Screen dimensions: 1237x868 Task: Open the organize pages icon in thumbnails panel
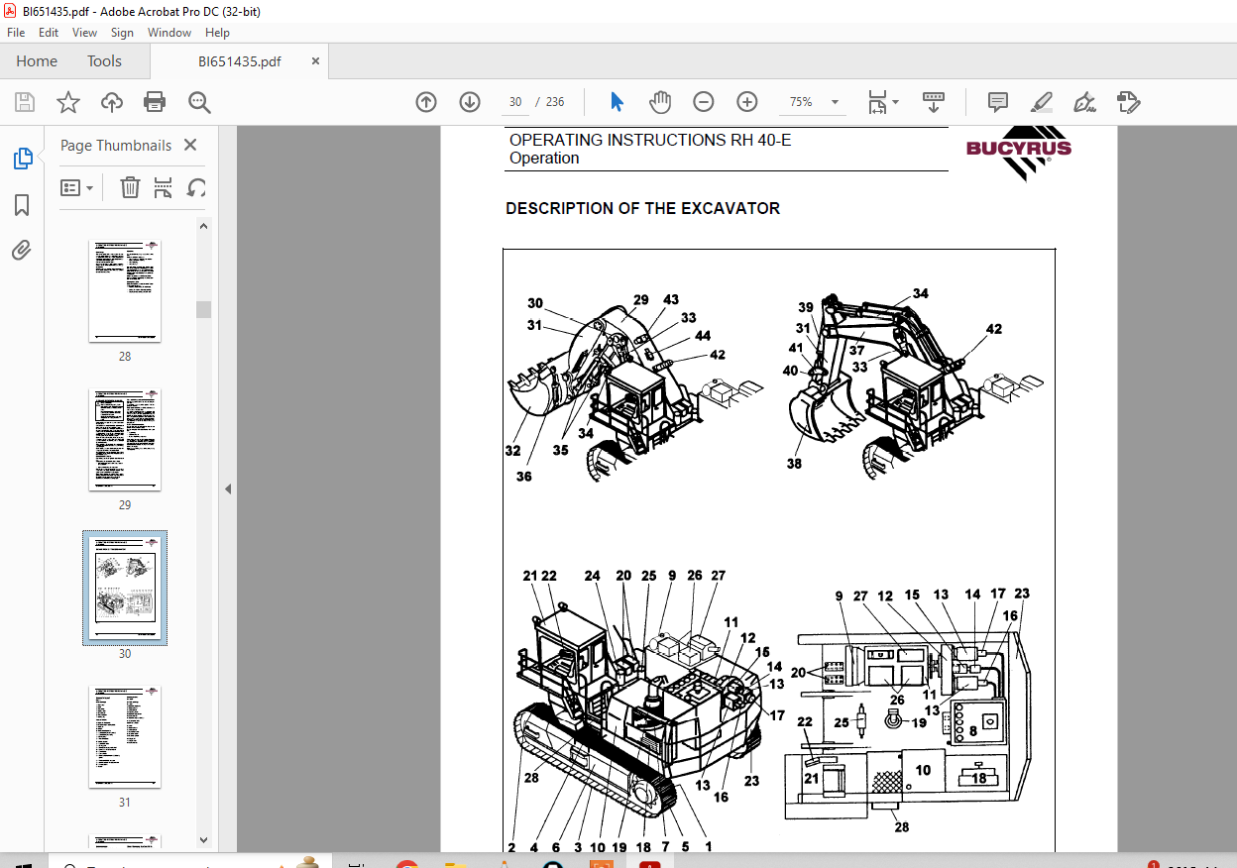(x=163, y=187)
